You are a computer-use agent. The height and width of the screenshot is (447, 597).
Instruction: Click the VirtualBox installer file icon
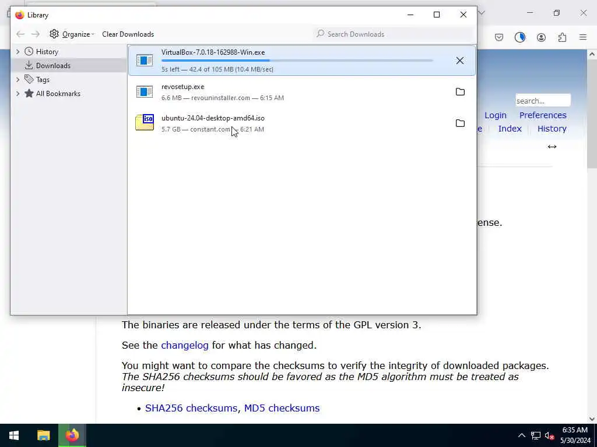tap(145, 60)
